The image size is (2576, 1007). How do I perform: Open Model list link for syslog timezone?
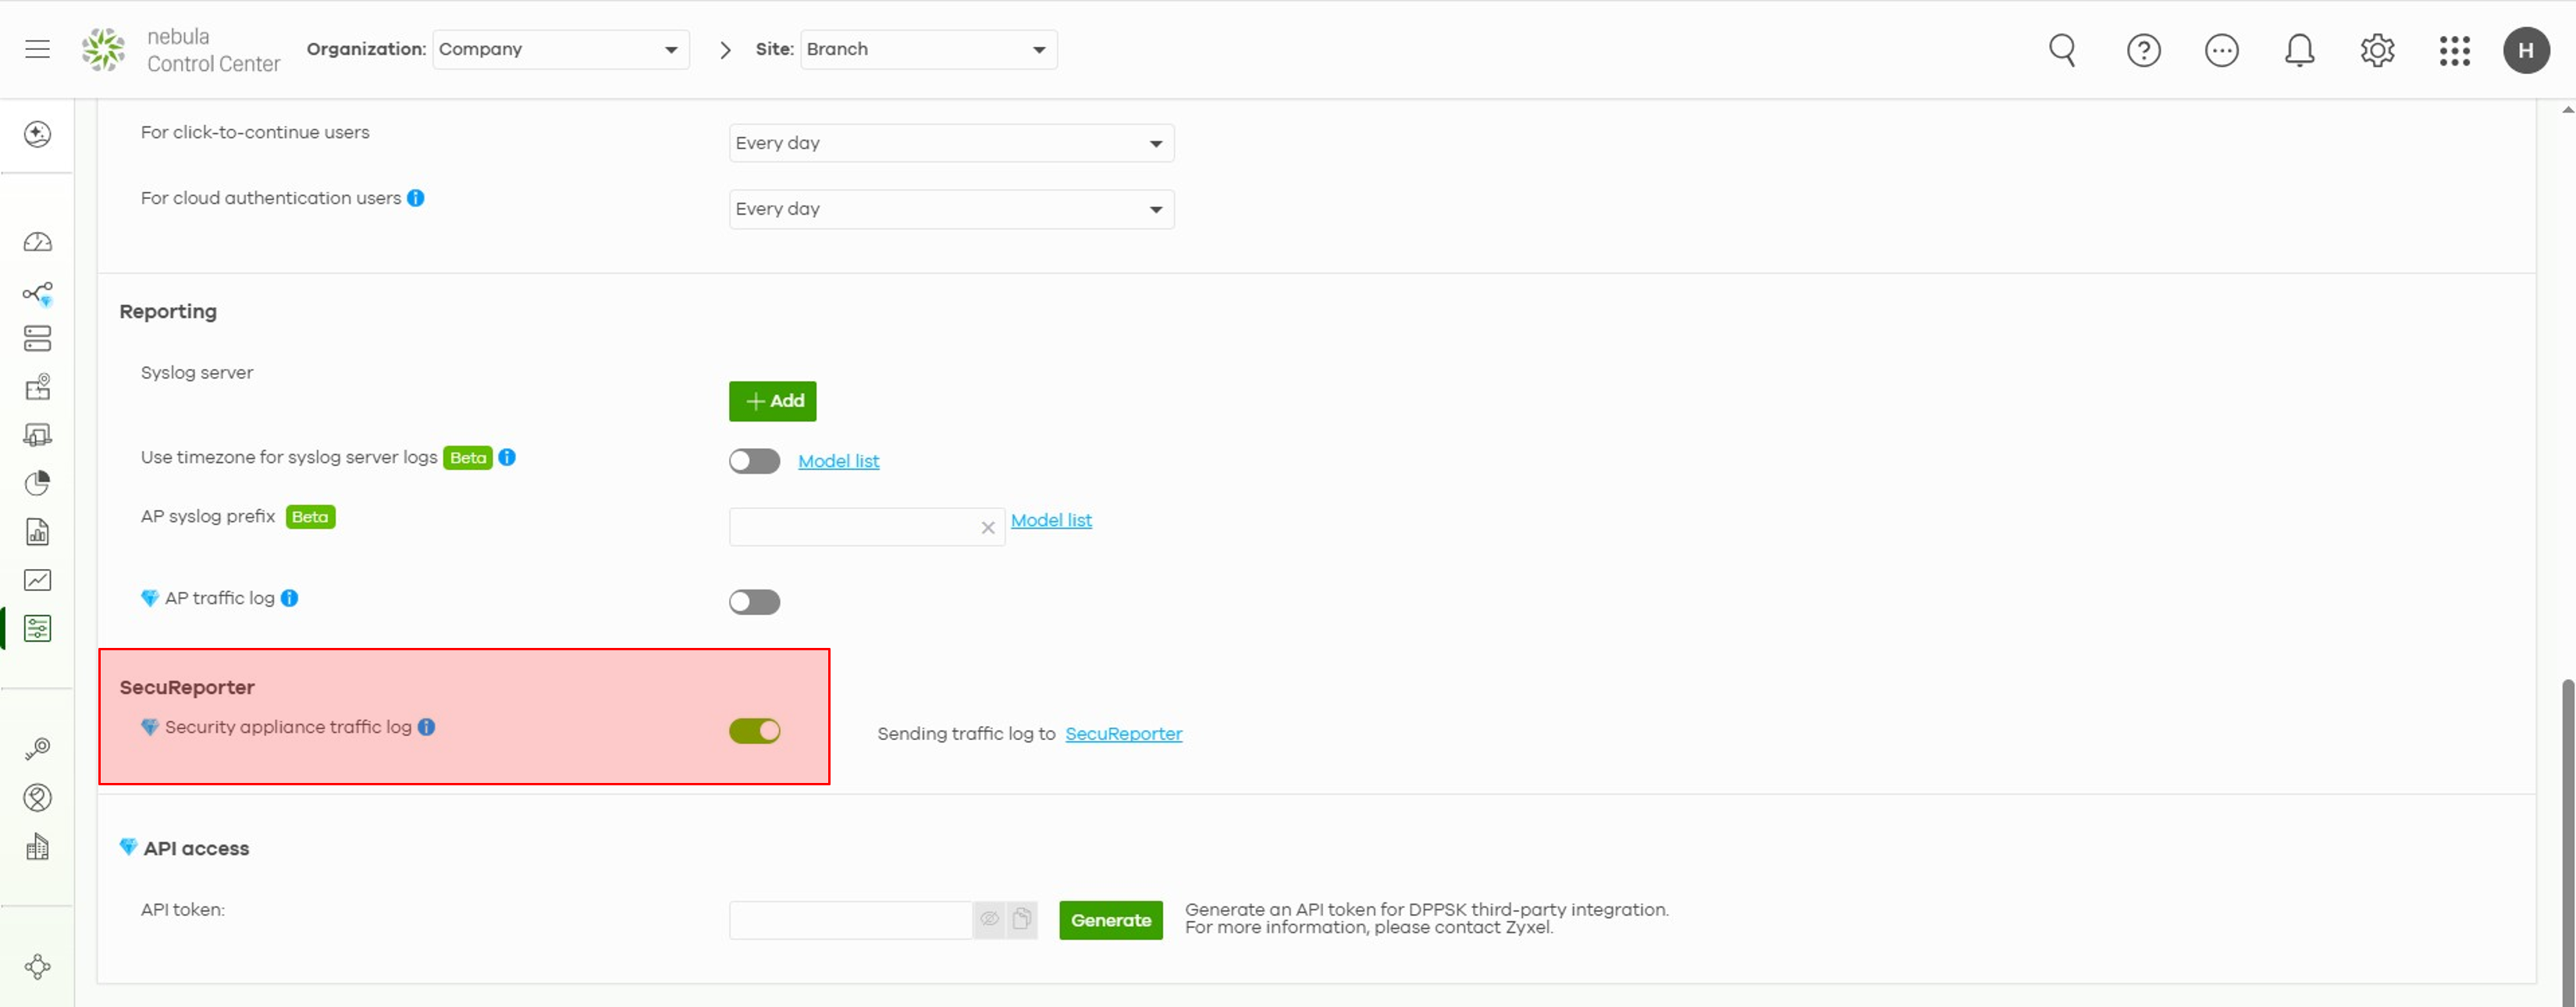click(838, 461)
